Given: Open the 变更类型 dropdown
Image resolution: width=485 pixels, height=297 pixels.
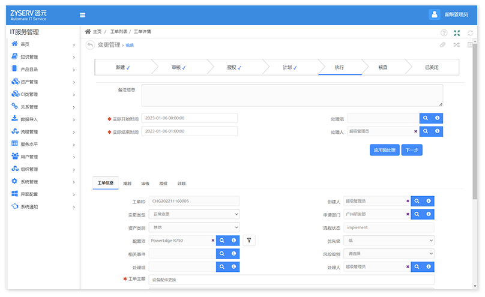Looking at the screenshot, I should 194,214.
